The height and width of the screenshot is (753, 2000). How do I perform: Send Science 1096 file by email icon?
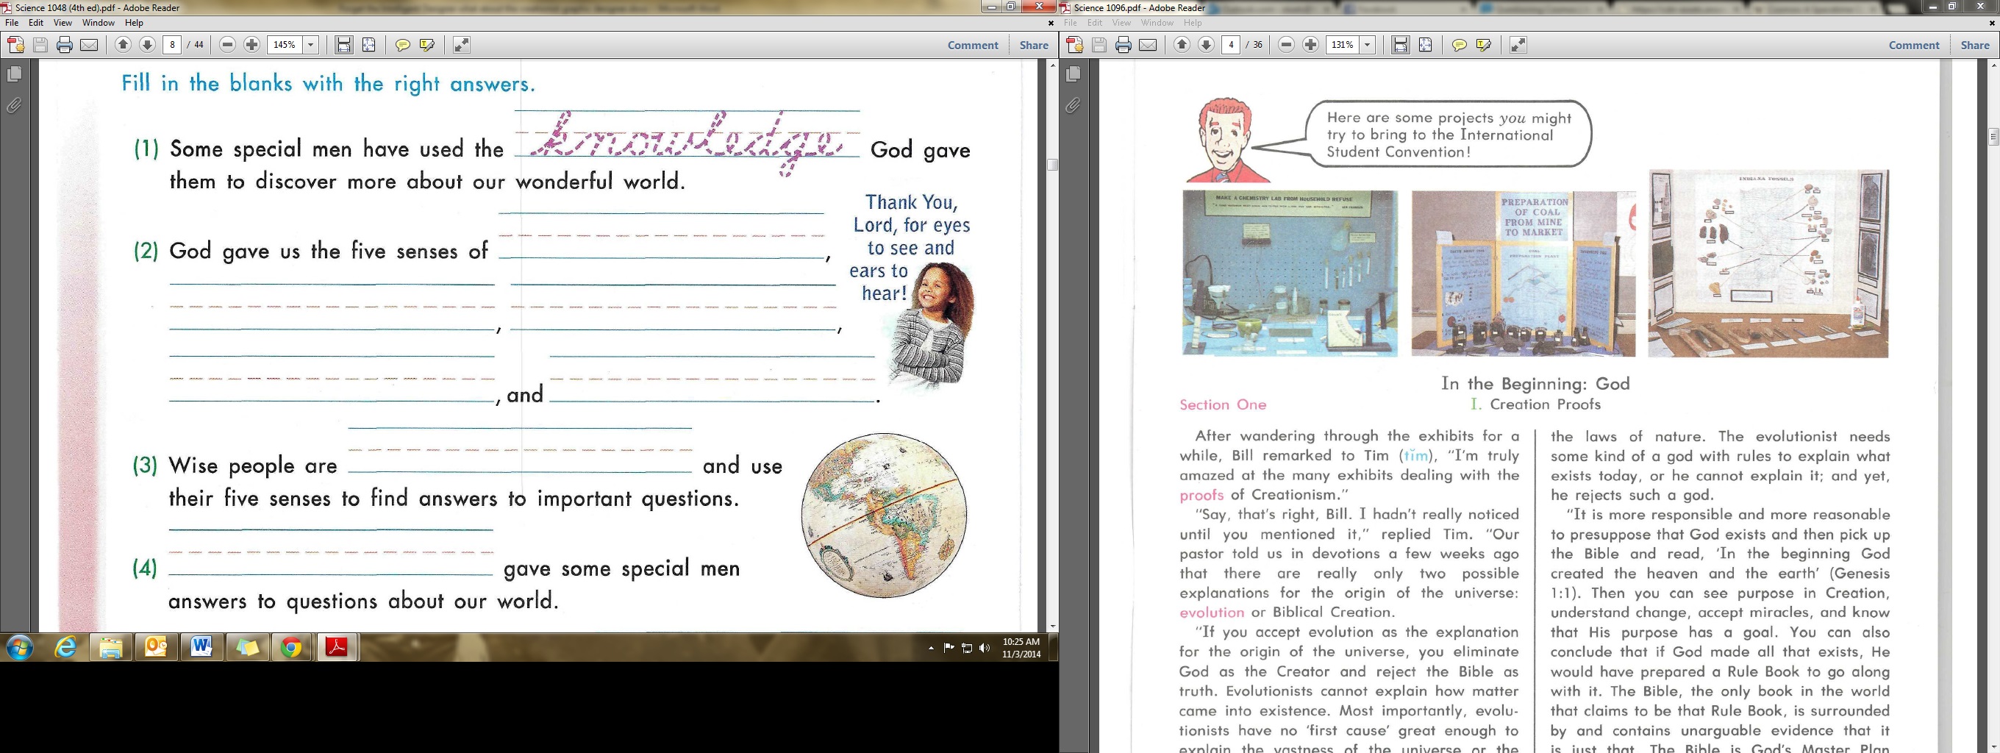1148,45
